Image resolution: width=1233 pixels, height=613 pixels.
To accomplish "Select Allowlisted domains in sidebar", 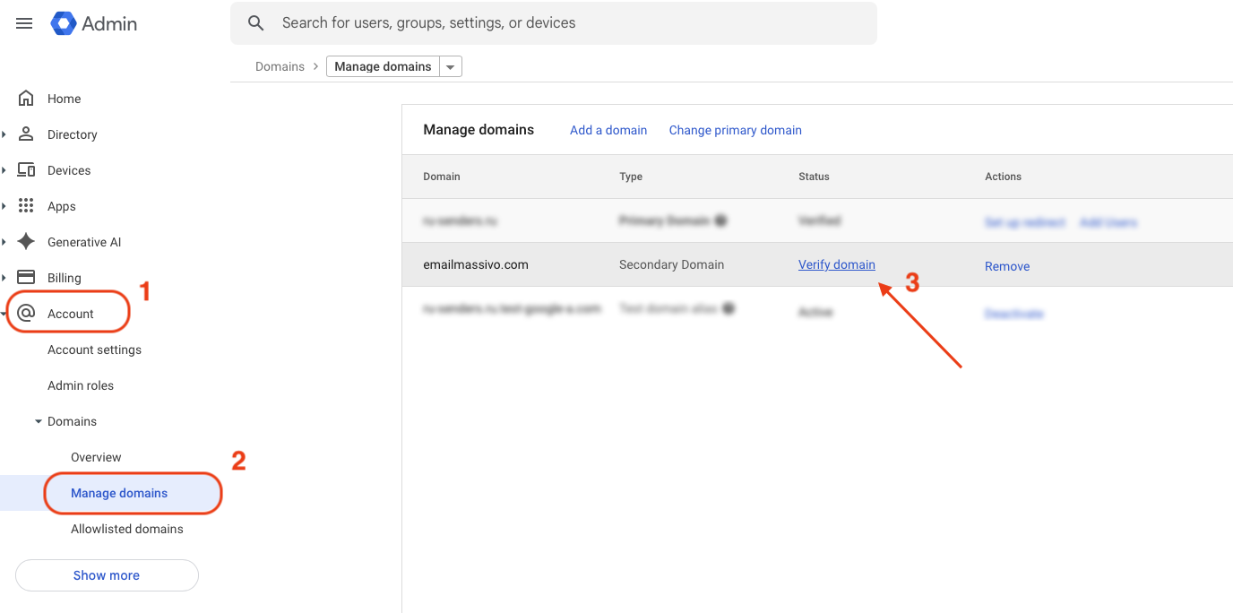I will coord(126,529).
